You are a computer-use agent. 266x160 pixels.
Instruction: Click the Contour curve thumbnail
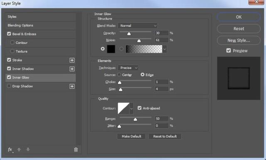point(124,108)
